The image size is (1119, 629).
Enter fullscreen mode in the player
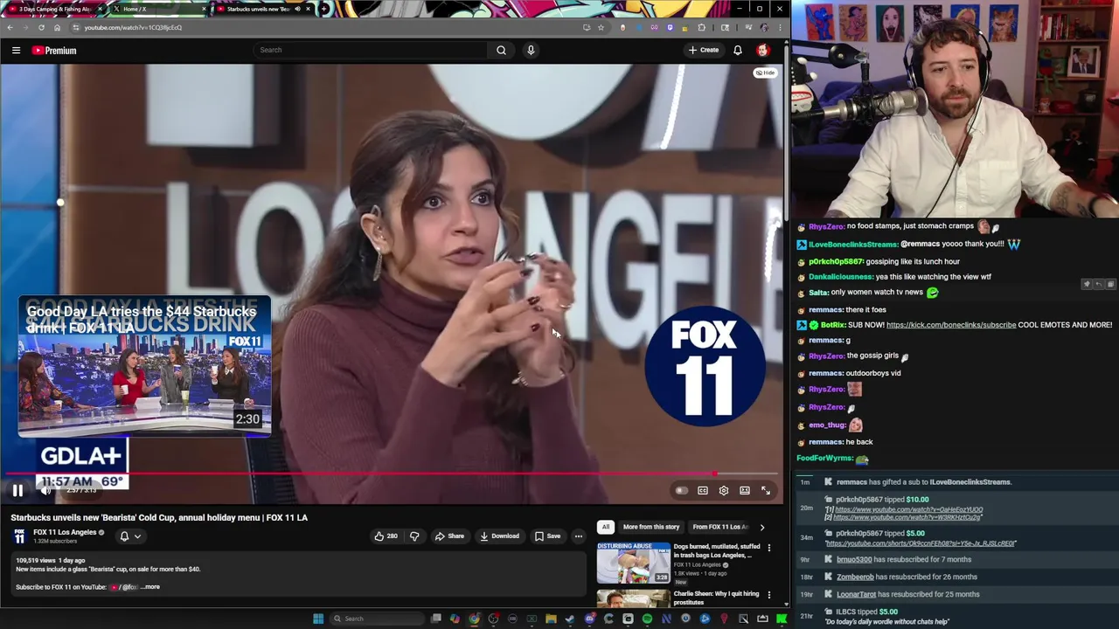click(766, 491)
